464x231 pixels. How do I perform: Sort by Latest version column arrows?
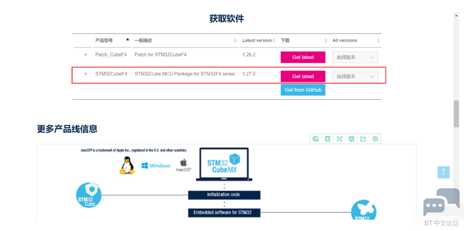(x=274, y=41)
